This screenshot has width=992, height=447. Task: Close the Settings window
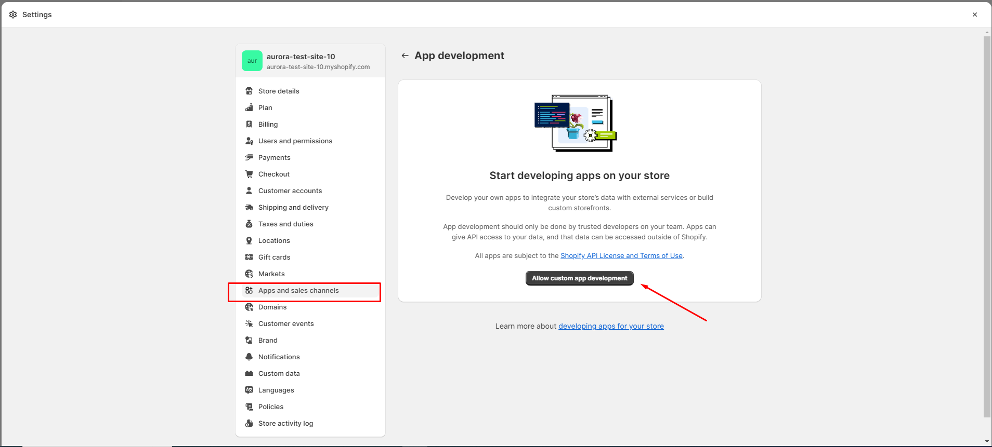coord(975,15)
